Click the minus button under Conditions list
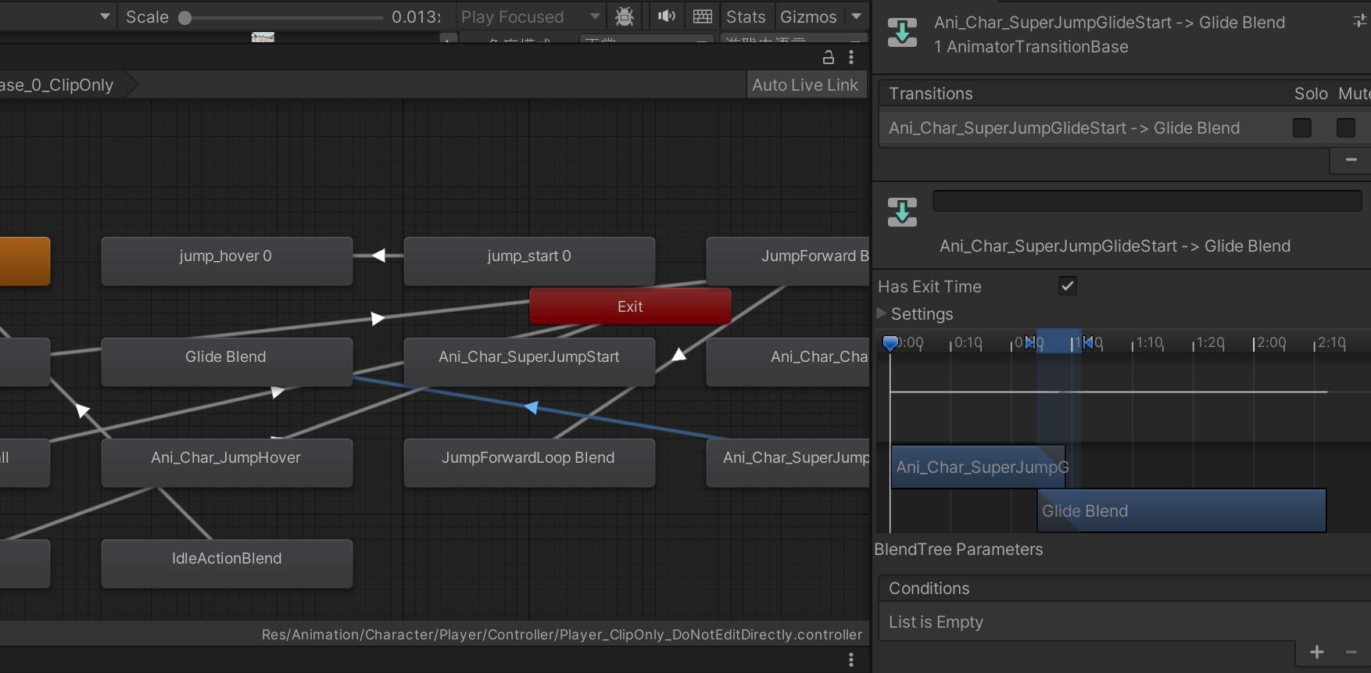The image size is (1371, 673). (x=1351, y=652)
